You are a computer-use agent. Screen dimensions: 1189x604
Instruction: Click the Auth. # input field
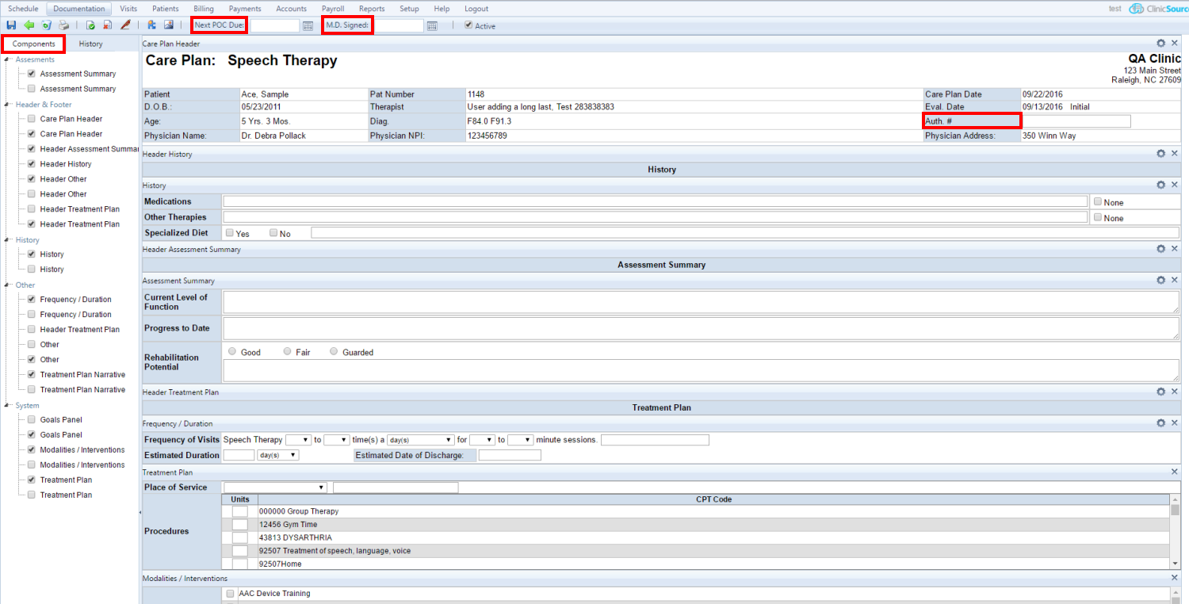click(1076, 121)
